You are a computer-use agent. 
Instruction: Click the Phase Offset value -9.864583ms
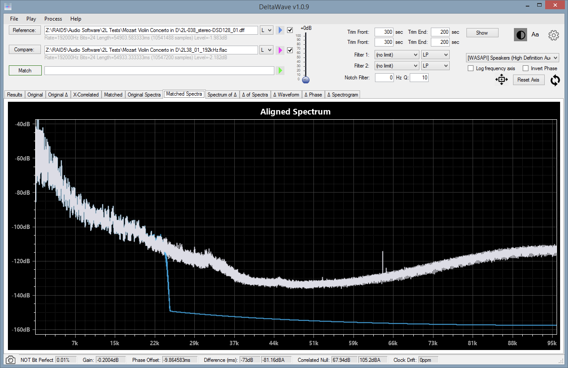click(x=179, y=360)
